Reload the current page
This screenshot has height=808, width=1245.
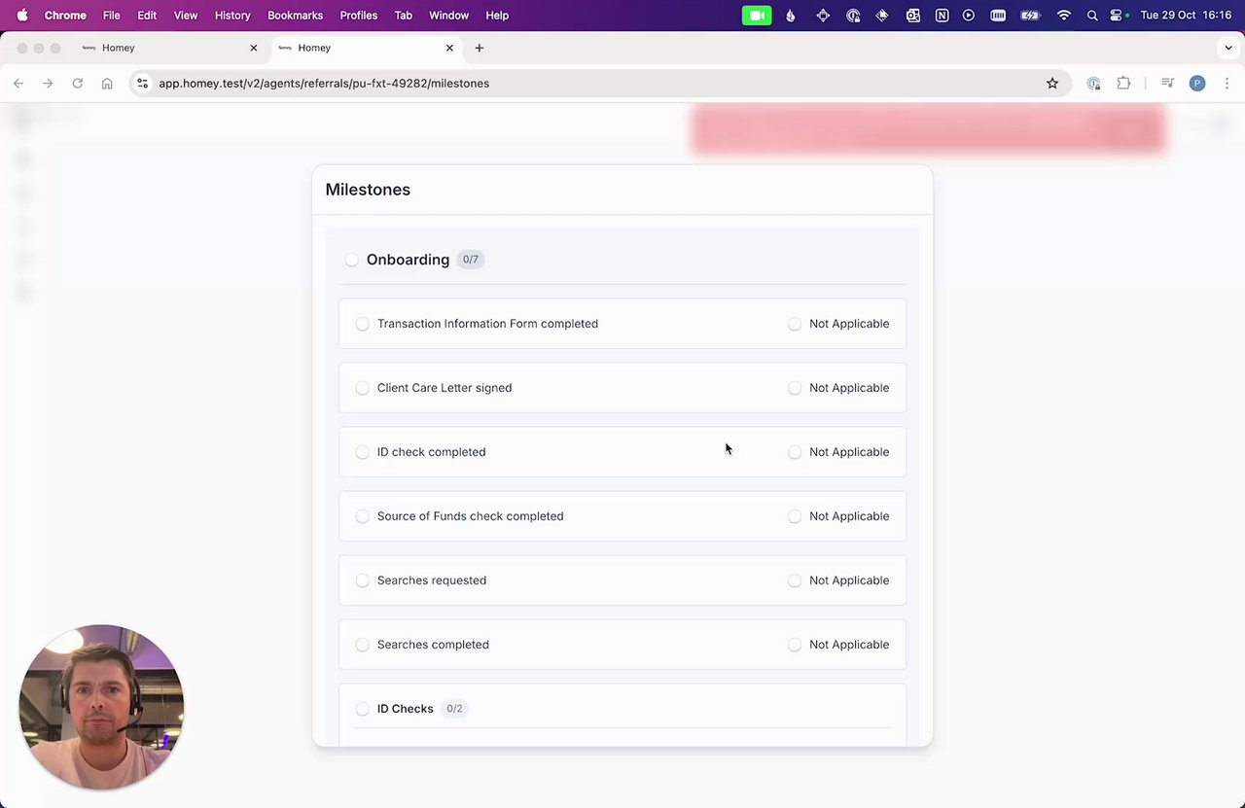point(78,84)
